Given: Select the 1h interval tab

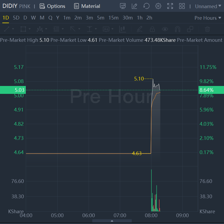Looking at the screenshot, I should (x=140, y=18).
